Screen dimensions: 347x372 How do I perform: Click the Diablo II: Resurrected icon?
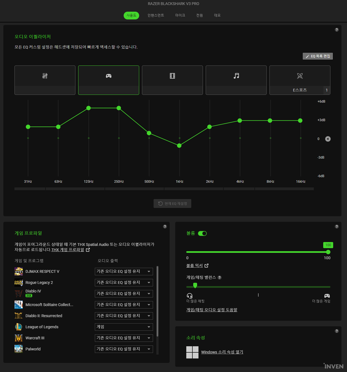coord(18,316)
